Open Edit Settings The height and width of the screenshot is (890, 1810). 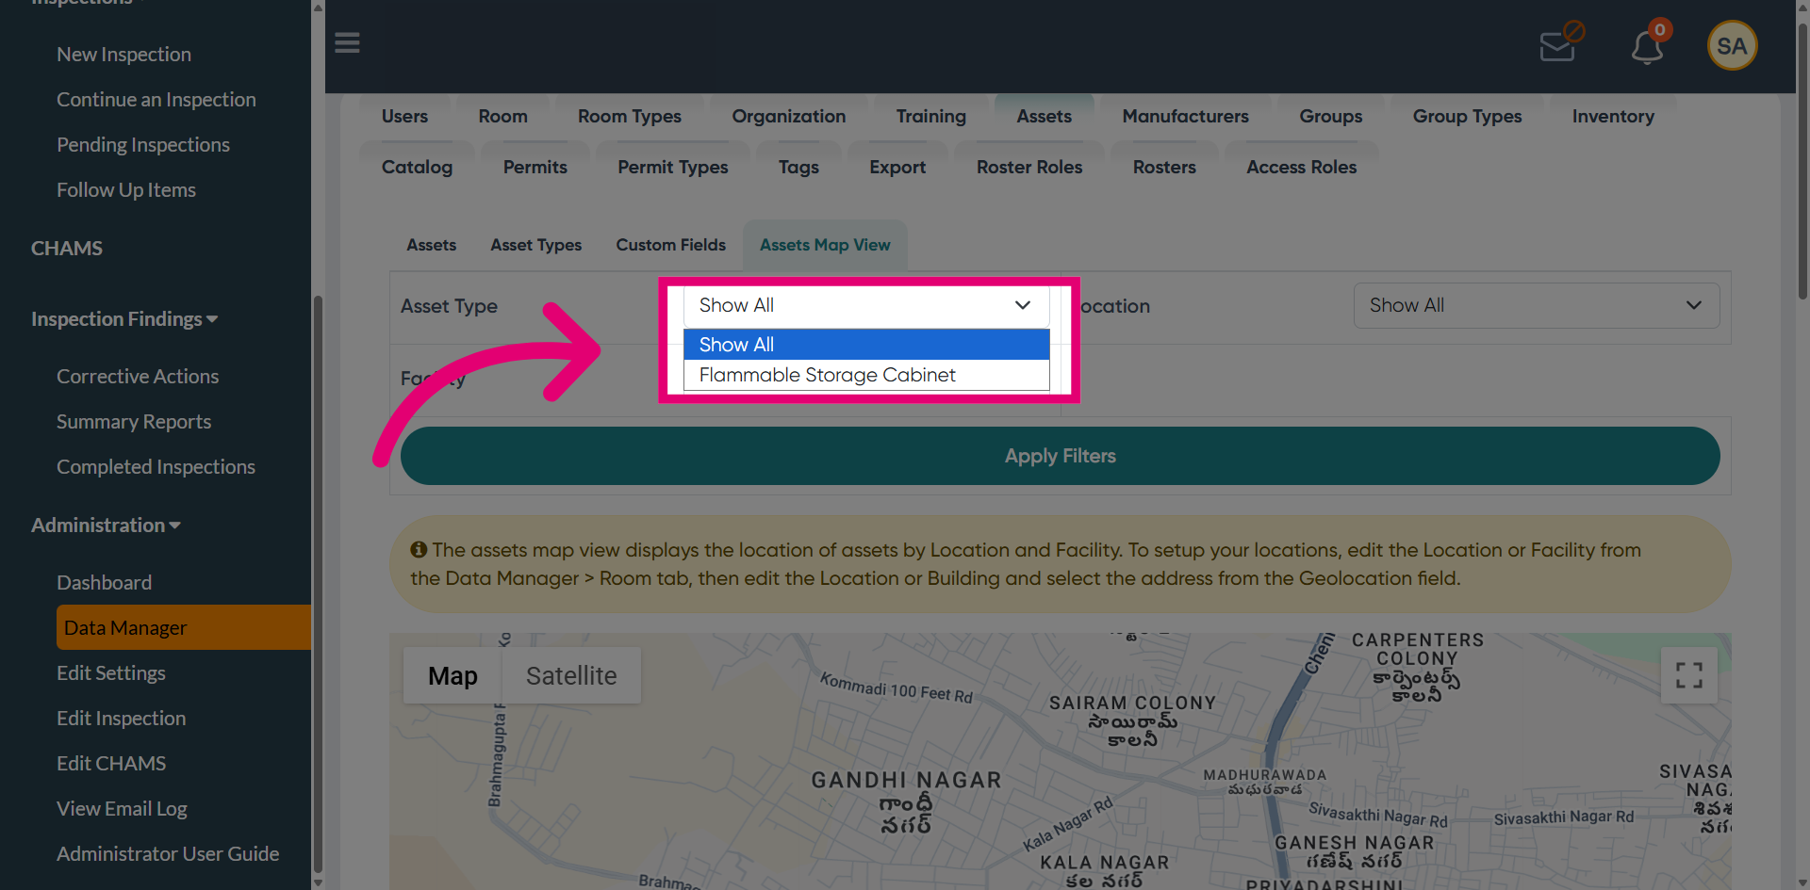[111, 673]
